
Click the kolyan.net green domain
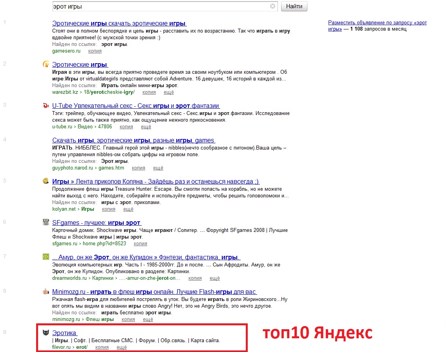pyautogui.click(x=64, y=209)
